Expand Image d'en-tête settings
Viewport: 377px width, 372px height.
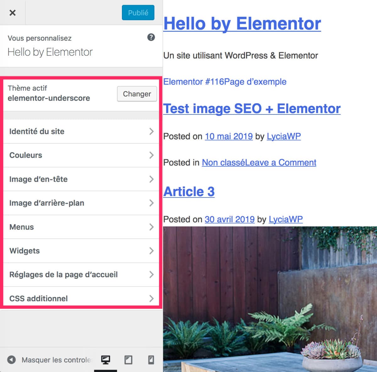81,179
